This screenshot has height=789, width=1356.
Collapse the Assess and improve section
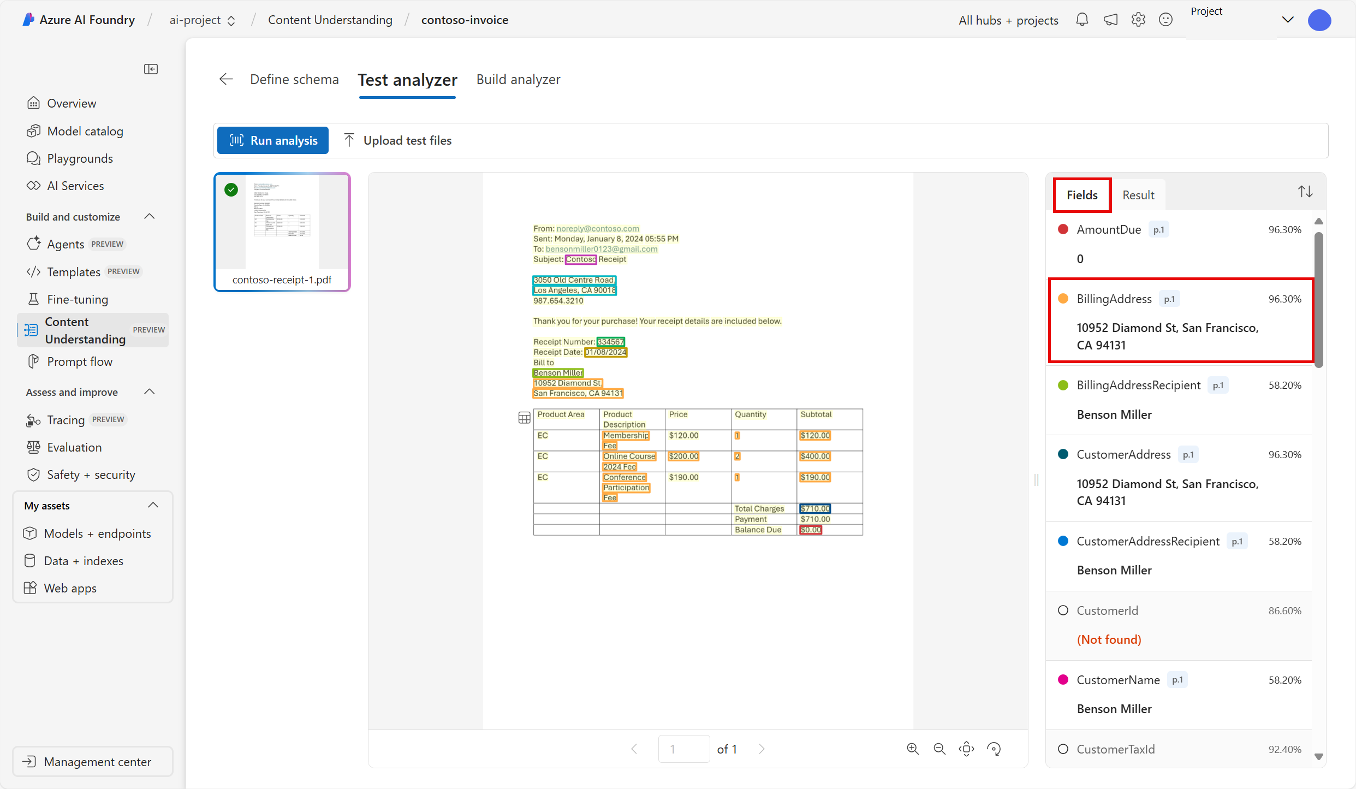point(150,391)
